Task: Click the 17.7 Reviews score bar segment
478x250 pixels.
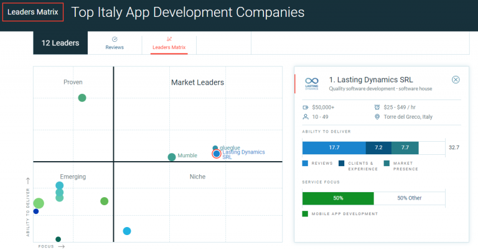Action: click(x=334, y=147)
